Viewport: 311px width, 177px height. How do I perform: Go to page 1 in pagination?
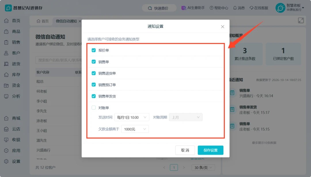point(174,168)
